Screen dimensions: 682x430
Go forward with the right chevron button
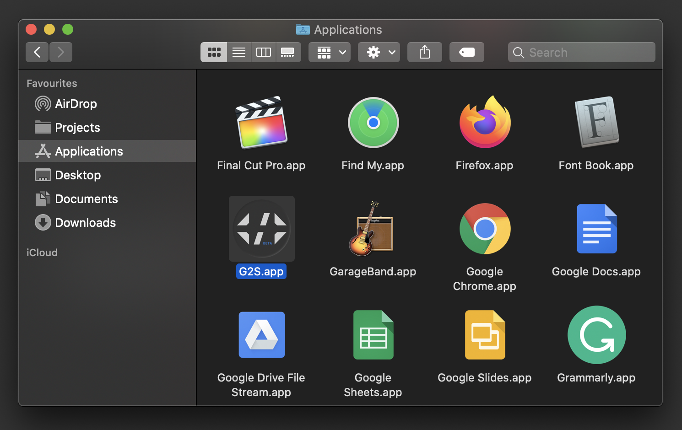pyautogui.click(x=61, y=52)
